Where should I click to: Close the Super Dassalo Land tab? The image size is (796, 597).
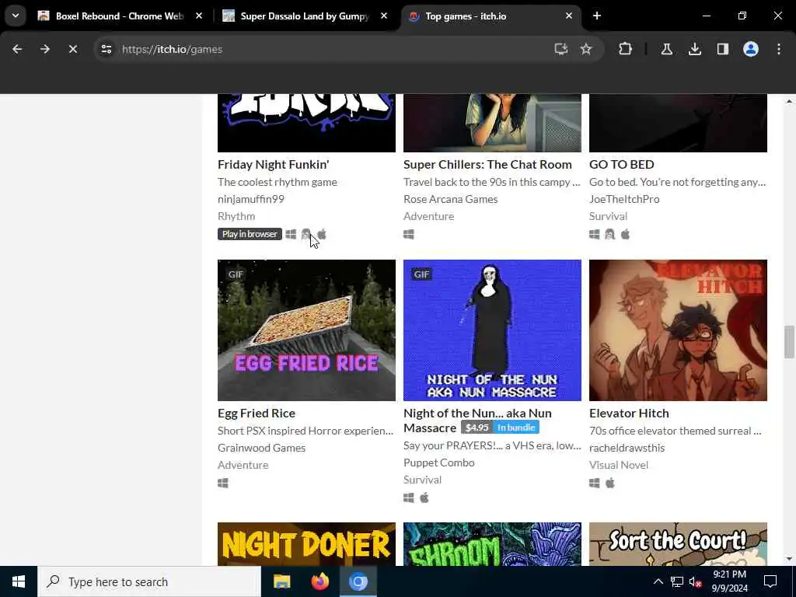[384, 16]
